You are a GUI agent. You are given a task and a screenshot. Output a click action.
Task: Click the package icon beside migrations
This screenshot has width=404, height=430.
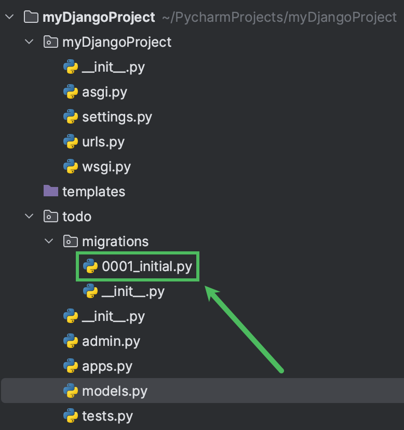70,241
